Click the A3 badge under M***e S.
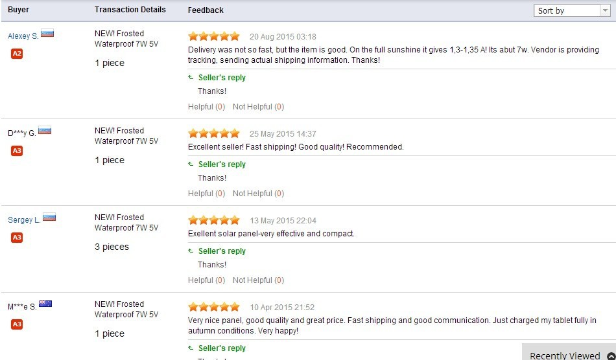 (17, 324)
